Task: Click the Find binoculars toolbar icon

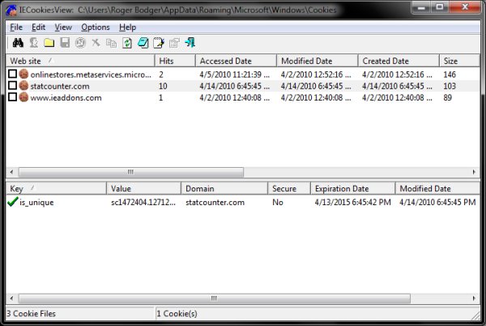Action: click(18, 43)
